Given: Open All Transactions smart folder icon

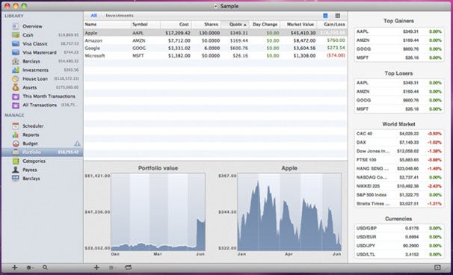Looking at the screenshot, I should click(16, 105).
